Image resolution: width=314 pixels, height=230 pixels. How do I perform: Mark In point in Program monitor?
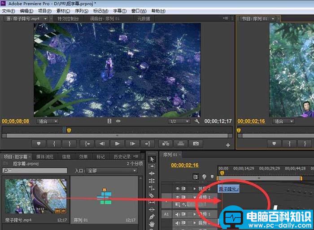pos(290,144)
